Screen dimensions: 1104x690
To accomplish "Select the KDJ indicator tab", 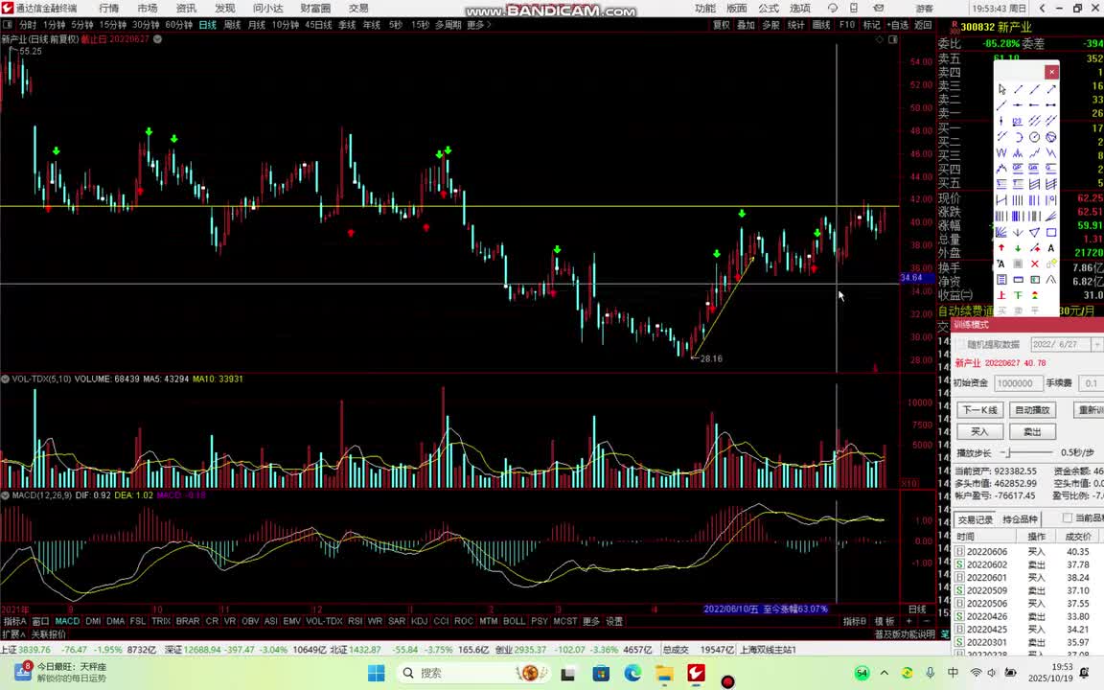I will click(x=419, y=622).
